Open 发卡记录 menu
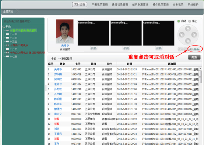Image resolution: width=204 pixels, height=145 pixels. [178, 5]
